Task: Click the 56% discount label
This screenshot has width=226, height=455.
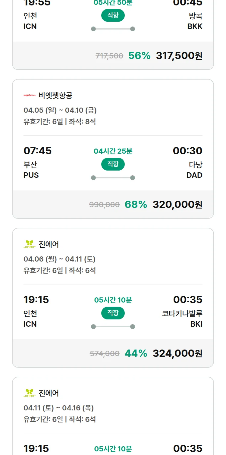Action: tap(139, 55)
